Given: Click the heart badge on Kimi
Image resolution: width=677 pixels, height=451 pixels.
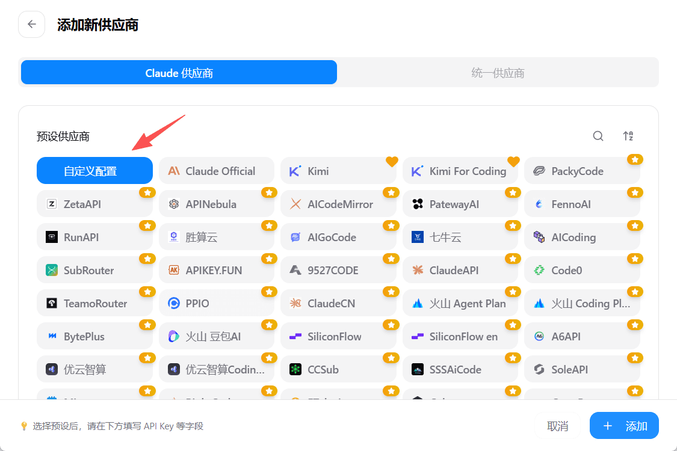Looking at the screenshot, I should tap(392, 161).
